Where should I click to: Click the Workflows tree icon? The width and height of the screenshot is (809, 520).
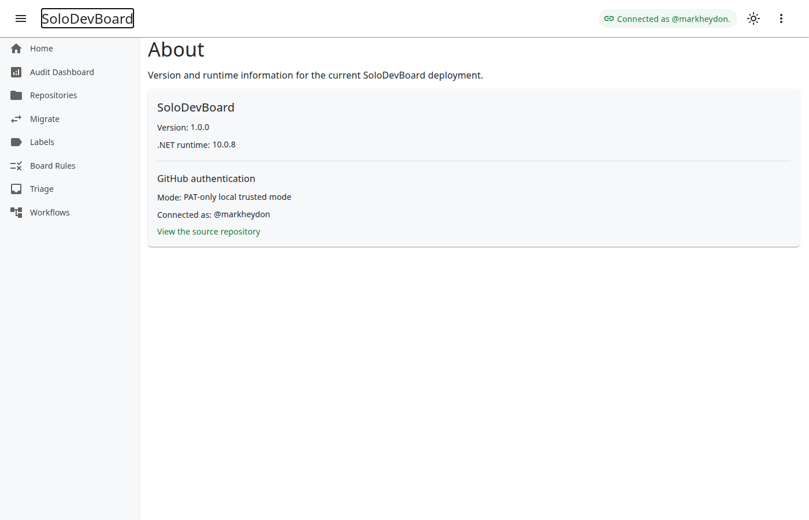click(16, 213)
